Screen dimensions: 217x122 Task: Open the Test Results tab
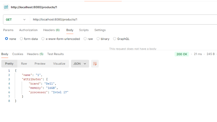(x=55, y=54)
